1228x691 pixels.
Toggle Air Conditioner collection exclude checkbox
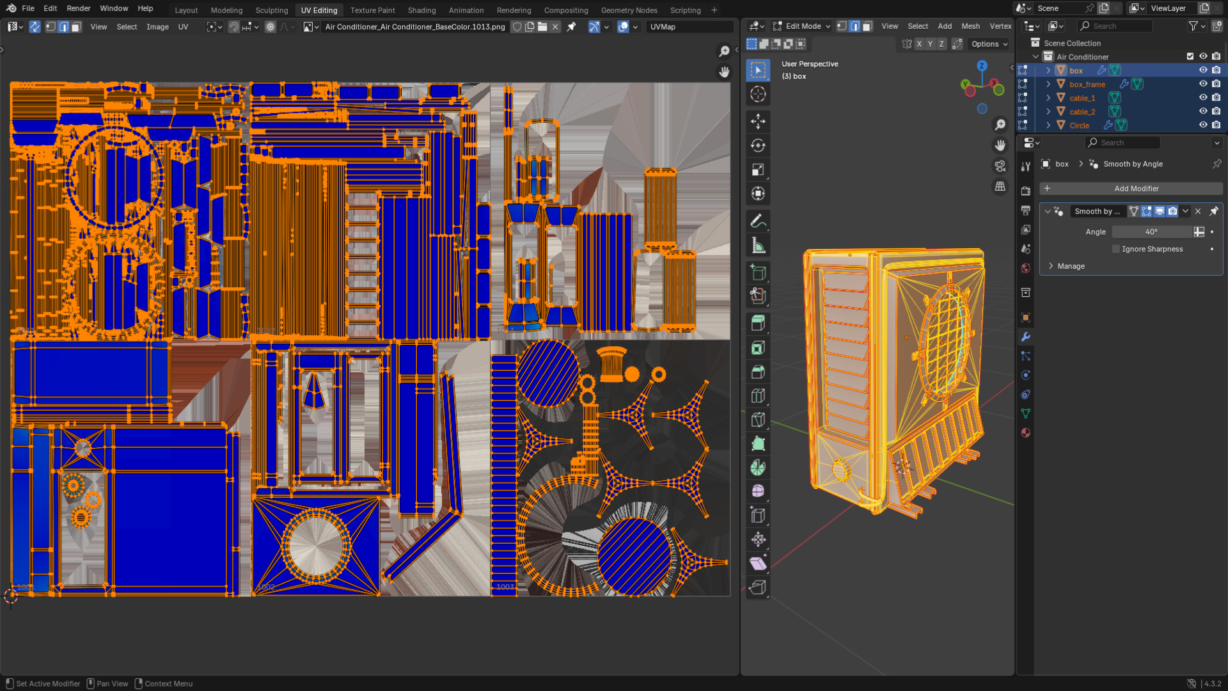pos(1190,57)
